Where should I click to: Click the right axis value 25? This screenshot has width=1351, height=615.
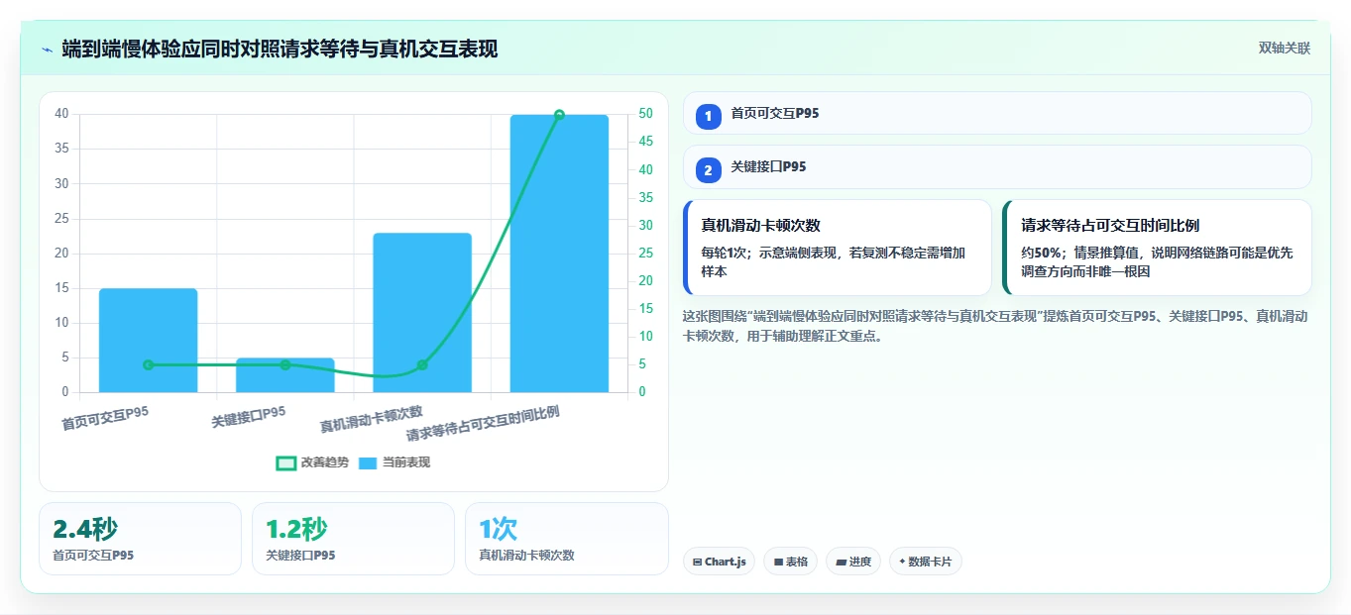coord(645,254)
